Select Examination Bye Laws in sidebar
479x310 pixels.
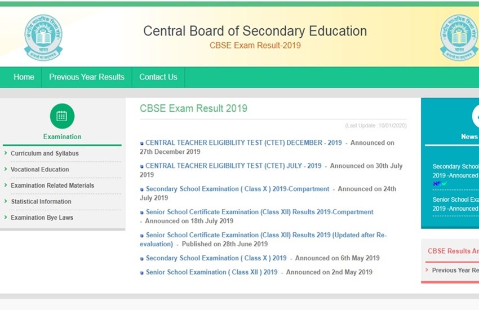tap(42, 218)
